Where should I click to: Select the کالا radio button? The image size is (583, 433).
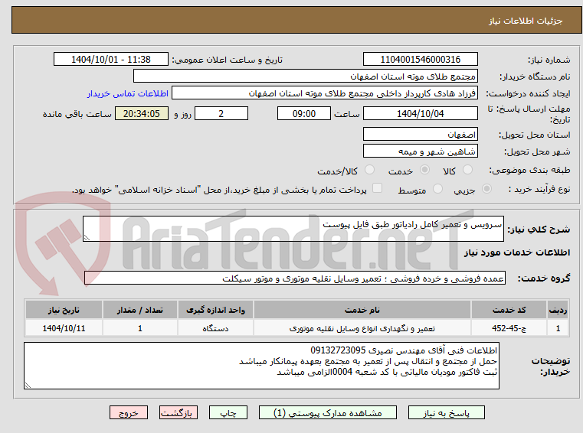pyautogui.click(x=467, y=170)
